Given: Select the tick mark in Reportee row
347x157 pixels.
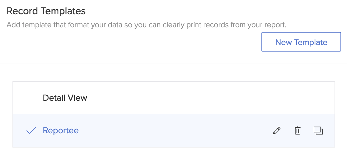Looking at the screenshot, I should [x=31, y=131].
